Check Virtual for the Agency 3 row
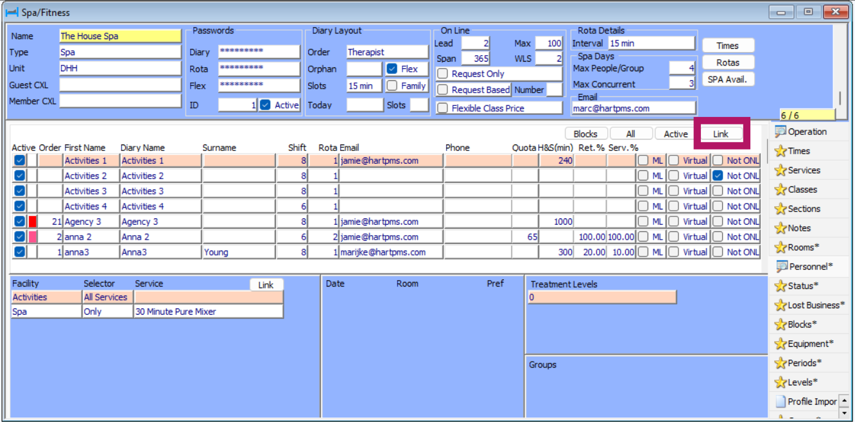This screenshot has height=422, width=855. click(x=673, y=222)
